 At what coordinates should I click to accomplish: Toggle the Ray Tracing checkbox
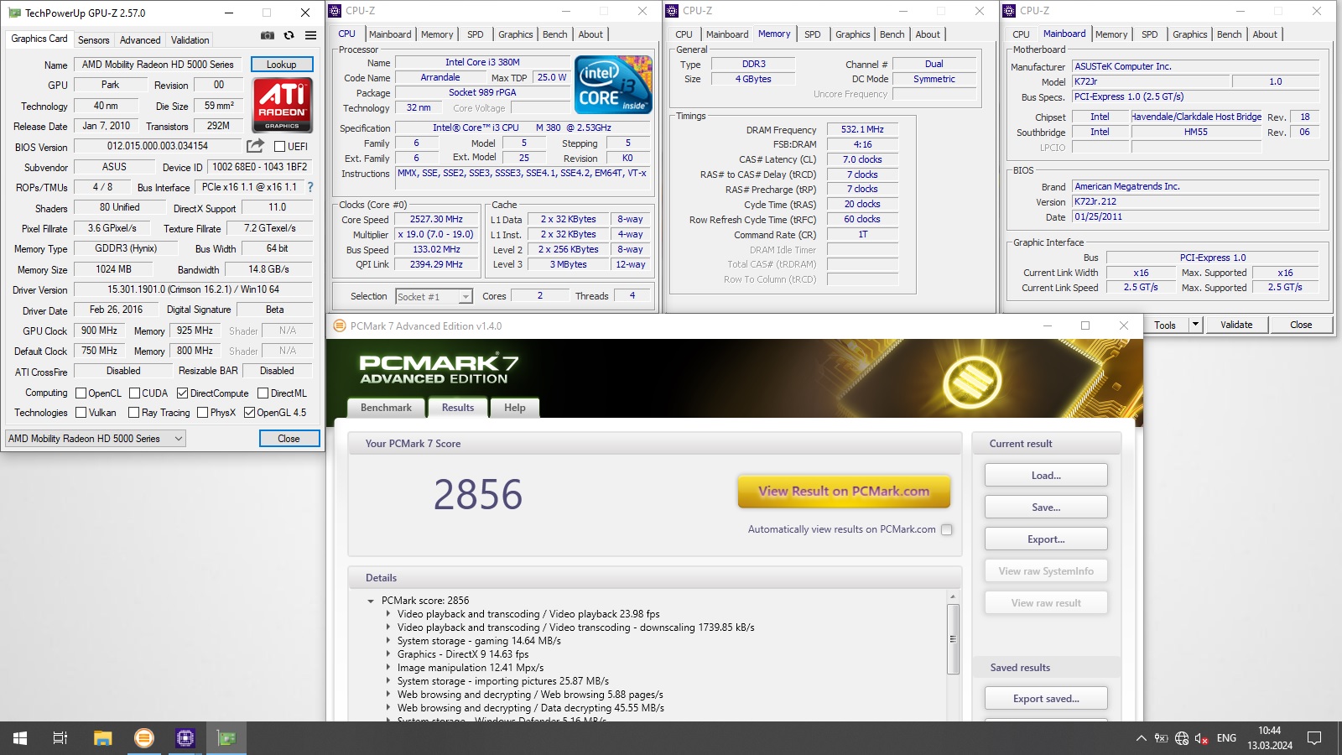133,412
